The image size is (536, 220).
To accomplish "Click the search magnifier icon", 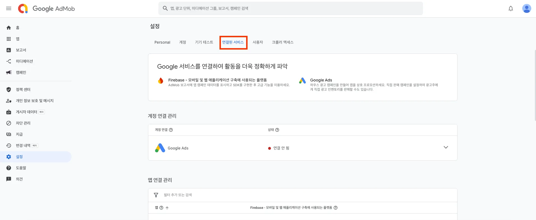I will (165, 8).
